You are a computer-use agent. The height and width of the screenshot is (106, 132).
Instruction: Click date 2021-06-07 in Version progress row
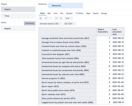coord(118,78)
